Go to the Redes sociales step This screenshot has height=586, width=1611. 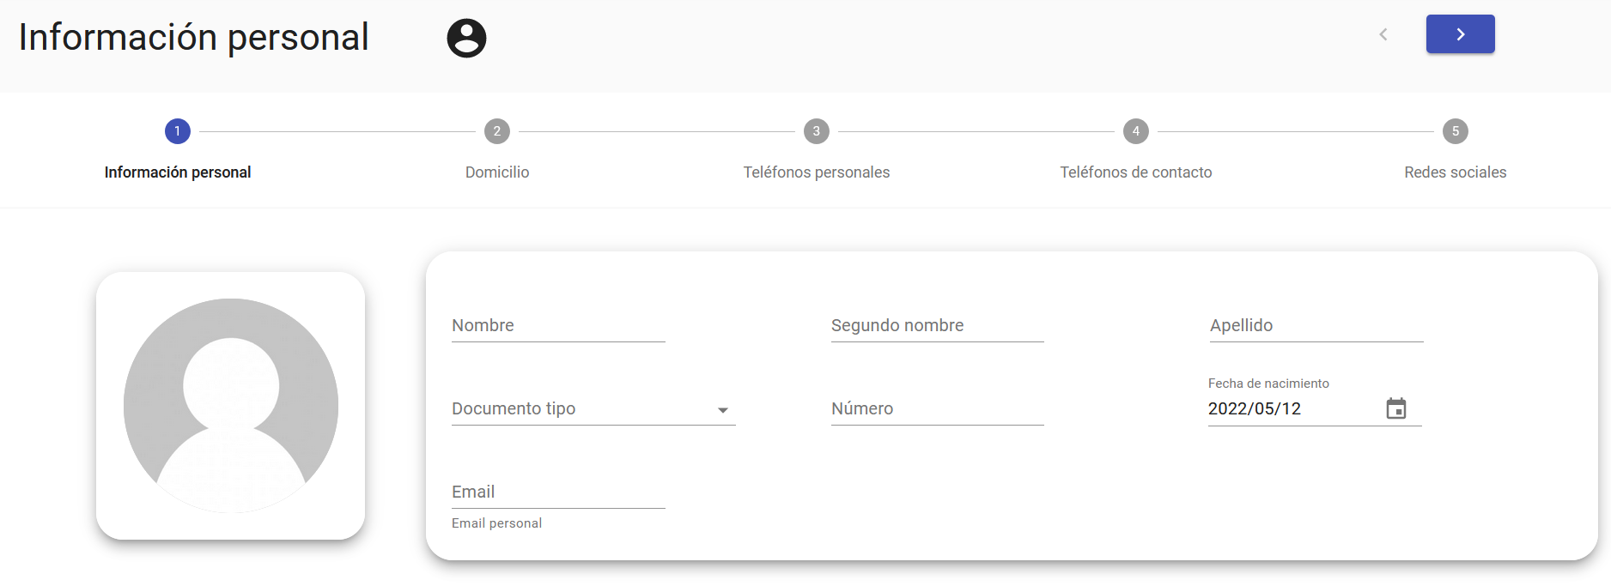[x=1455, y=172]
